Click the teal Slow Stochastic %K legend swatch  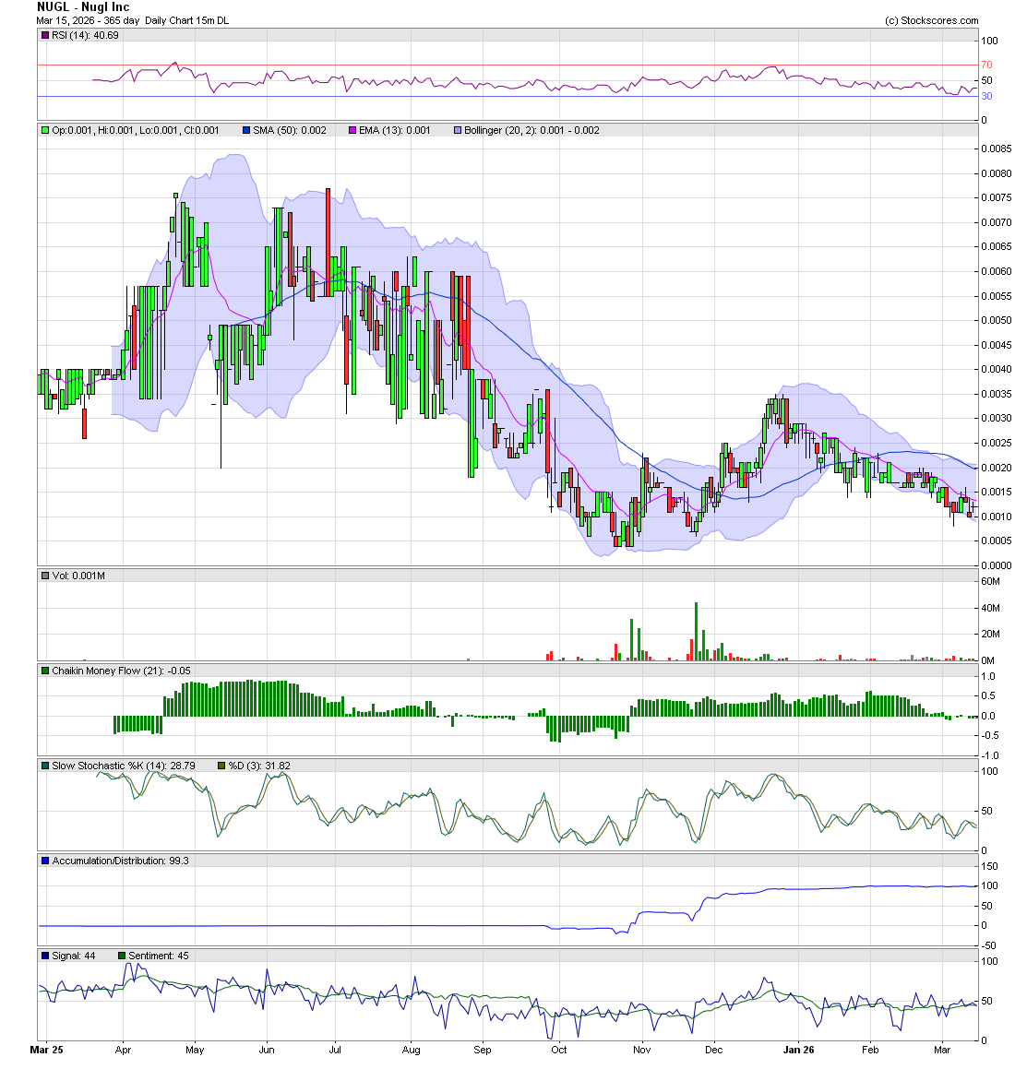[x=45, y=766]
